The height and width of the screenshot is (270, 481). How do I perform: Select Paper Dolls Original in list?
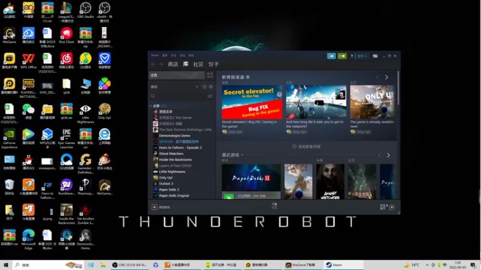click(174, 196)
